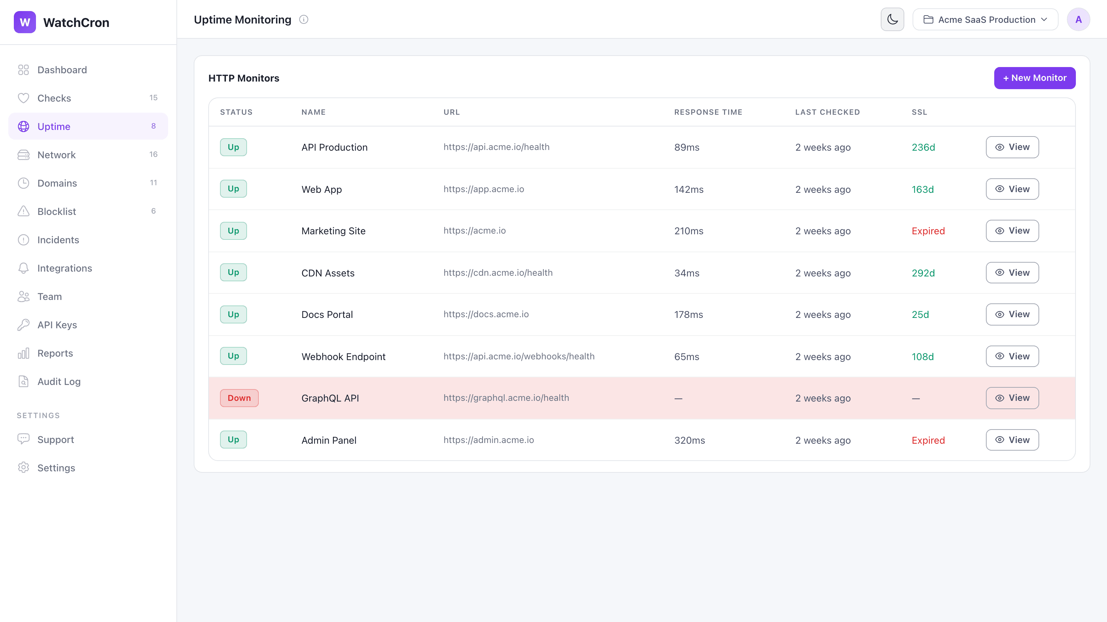Click the Expired SSL value for Marketing Site
Viewport: 1107px width, 622px height.
point(928,232)
